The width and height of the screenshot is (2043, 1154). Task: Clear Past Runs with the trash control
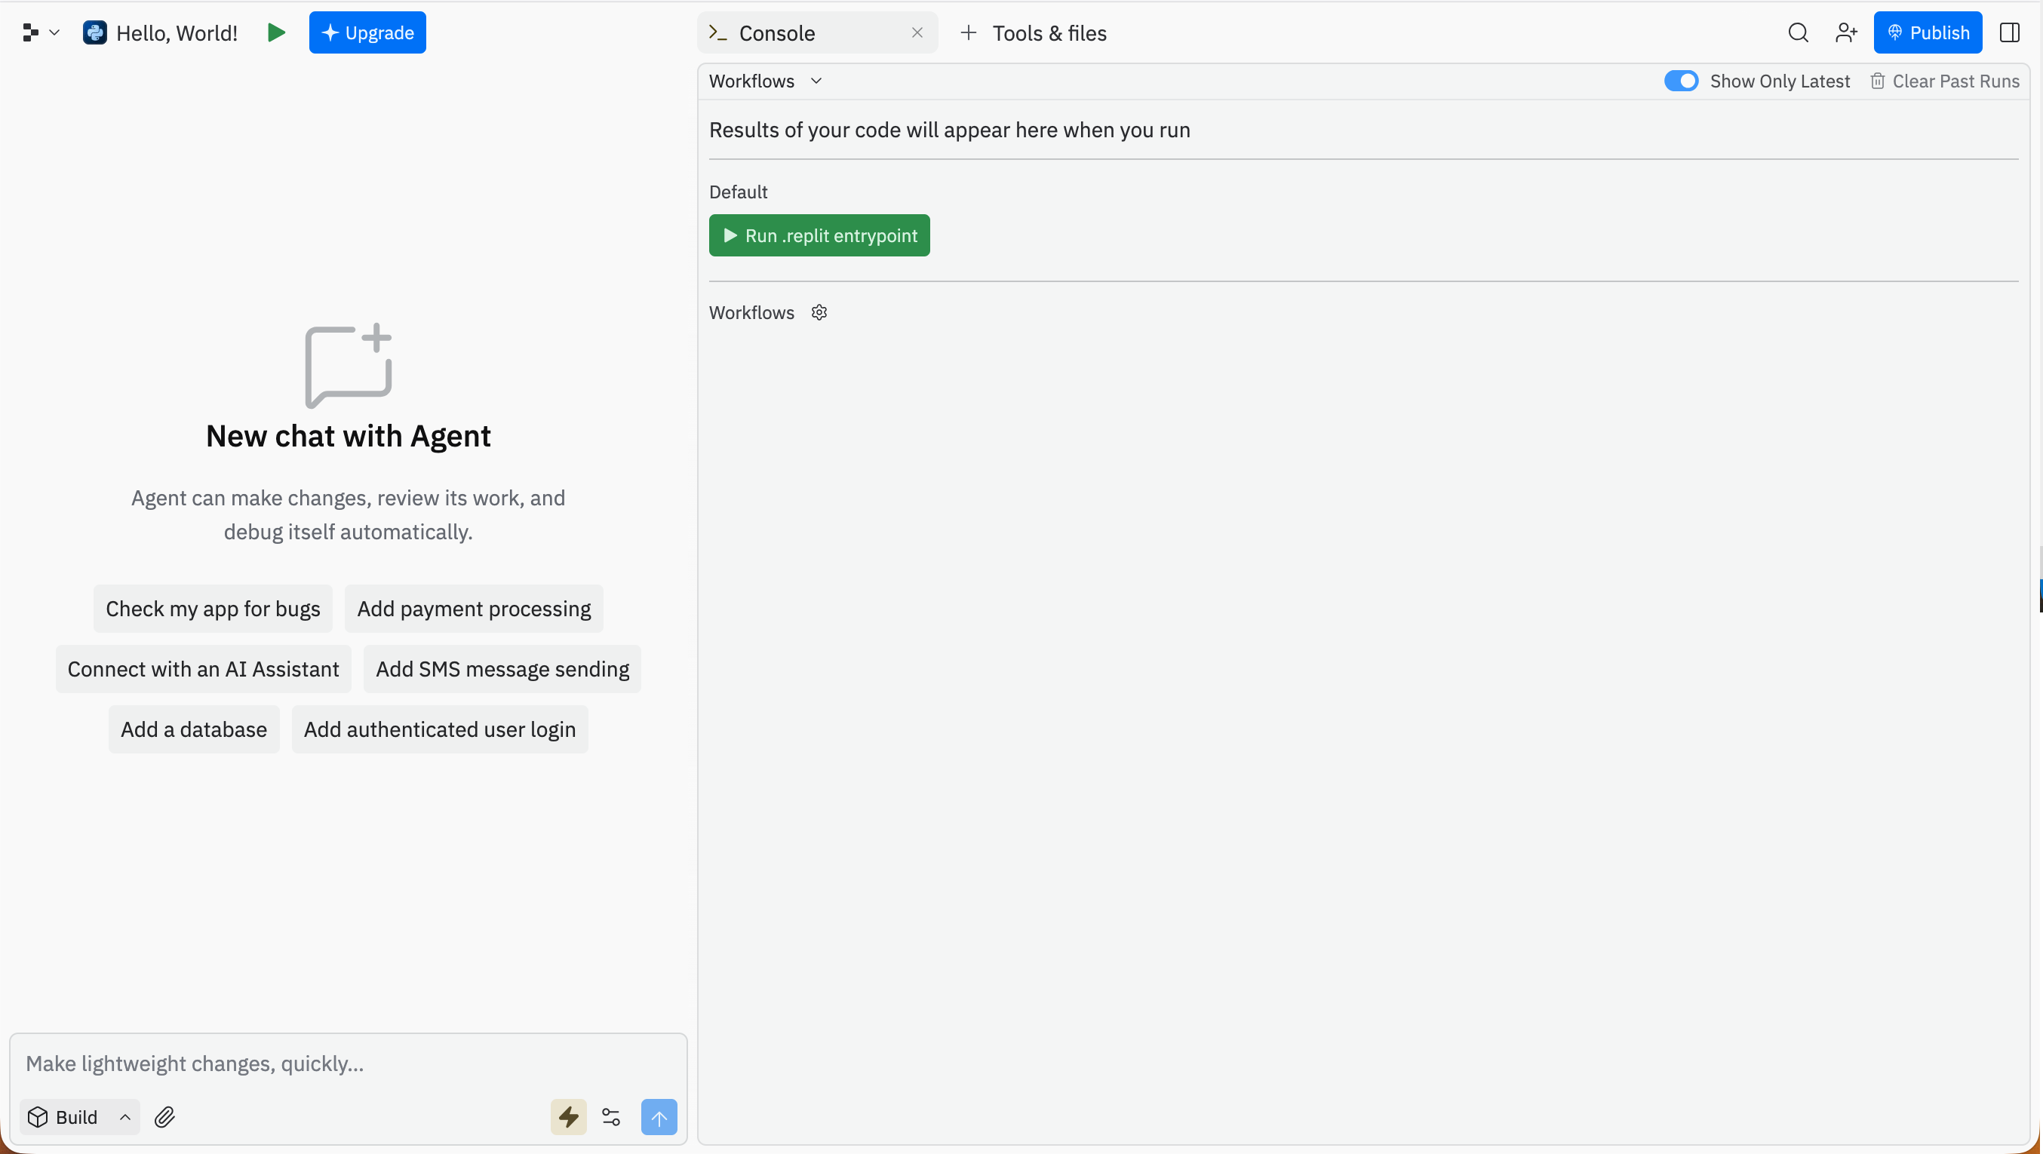point(1945,80)
